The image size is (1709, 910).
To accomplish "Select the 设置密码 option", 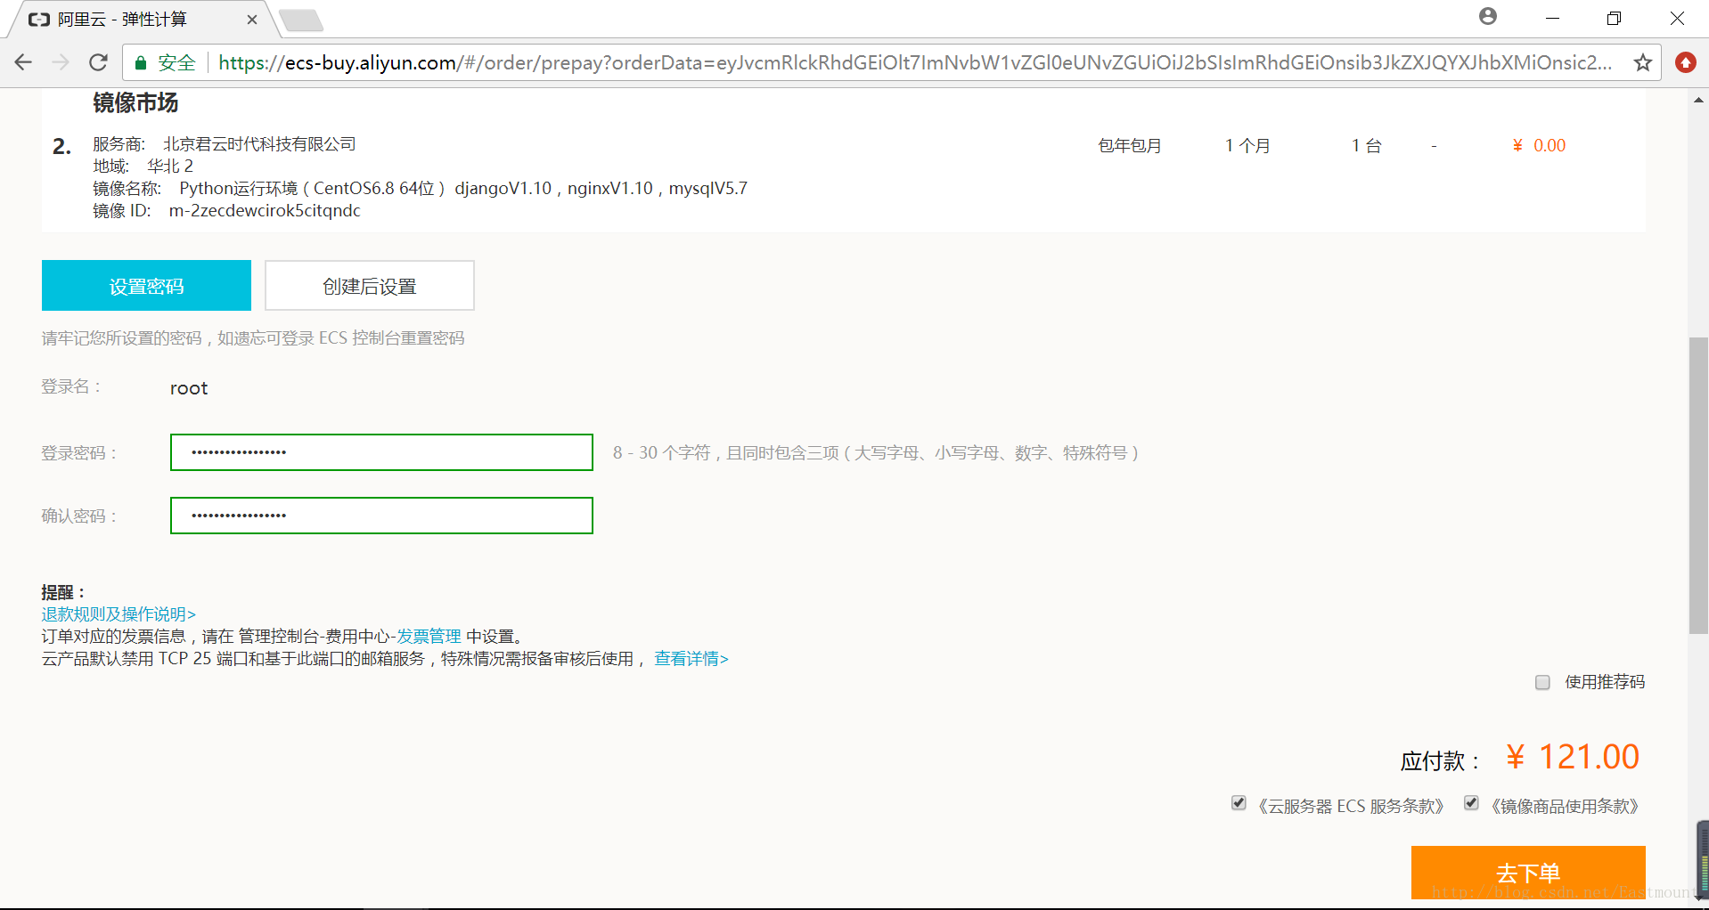I will coord(146,286).
